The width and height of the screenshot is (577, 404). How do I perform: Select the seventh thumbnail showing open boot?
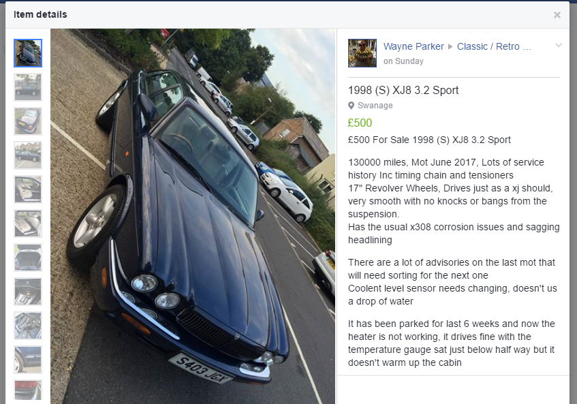(x=28, y=258)
